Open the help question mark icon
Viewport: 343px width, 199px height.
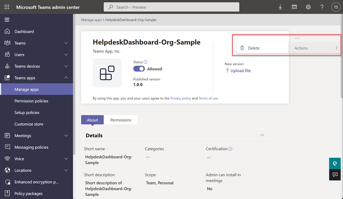click(322, 7)
